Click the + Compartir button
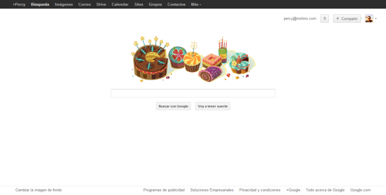 coord(346,18)
